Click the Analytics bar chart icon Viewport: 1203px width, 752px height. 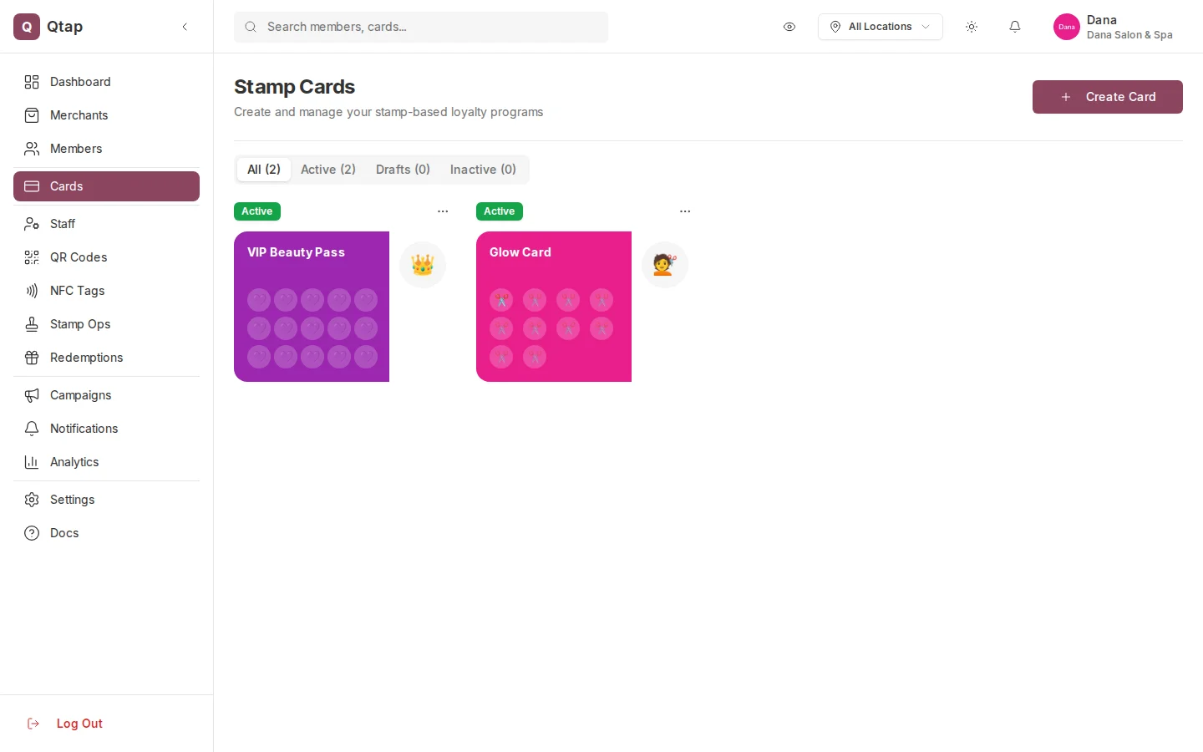(x=32, y=462)
